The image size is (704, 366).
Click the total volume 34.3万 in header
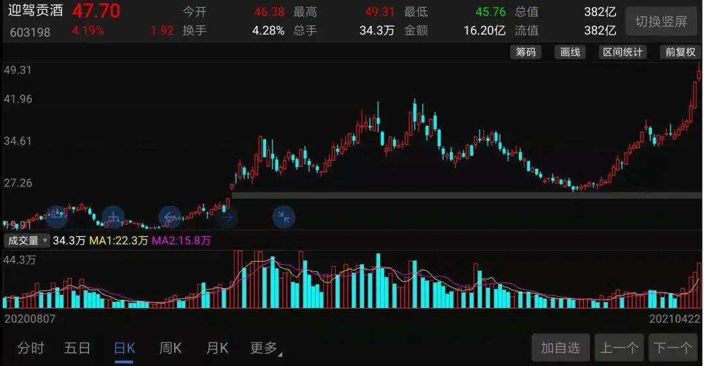[x=377, y=31]
